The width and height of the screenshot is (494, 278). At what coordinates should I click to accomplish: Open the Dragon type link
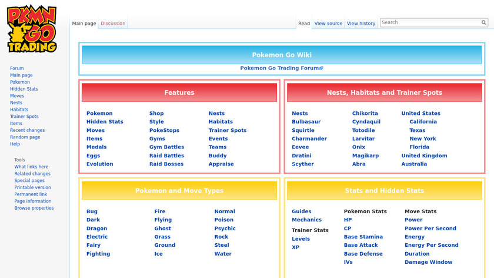(96, 229)
